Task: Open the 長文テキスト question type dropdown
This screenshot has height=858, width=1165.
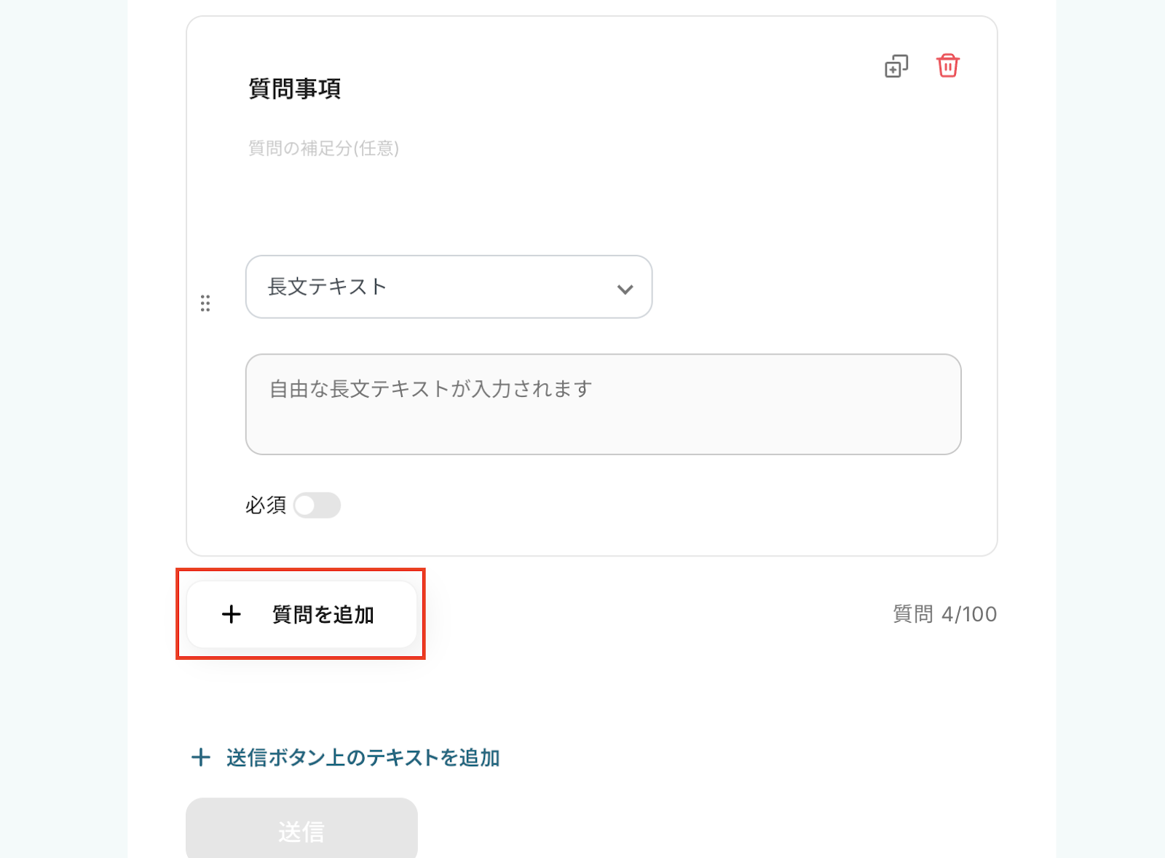Action: (x=449, y=287)
